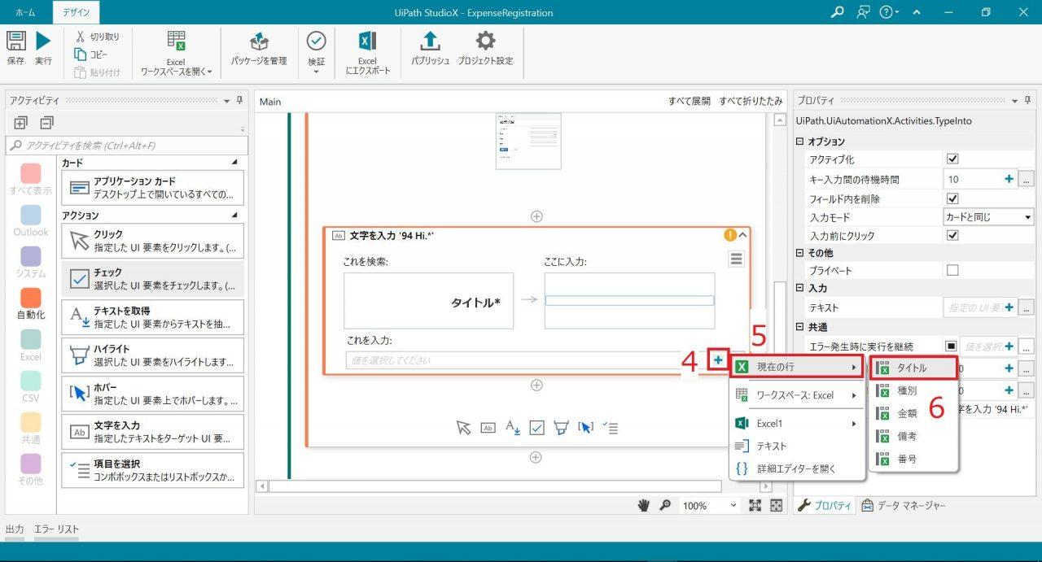This screenshot has height=562, width=1042.
Task: Select the システム activity category
Action: click(x=30, y=263)
